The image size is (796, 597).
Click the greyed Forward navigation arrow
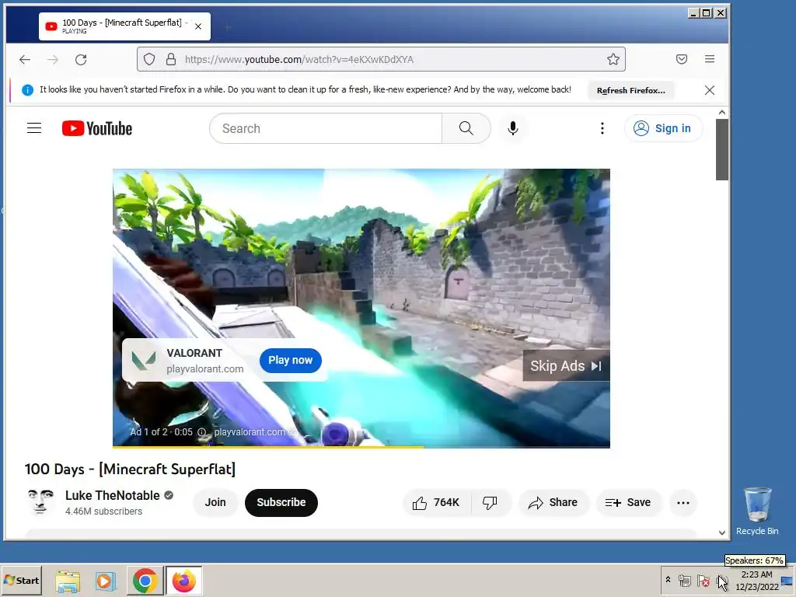53,59
